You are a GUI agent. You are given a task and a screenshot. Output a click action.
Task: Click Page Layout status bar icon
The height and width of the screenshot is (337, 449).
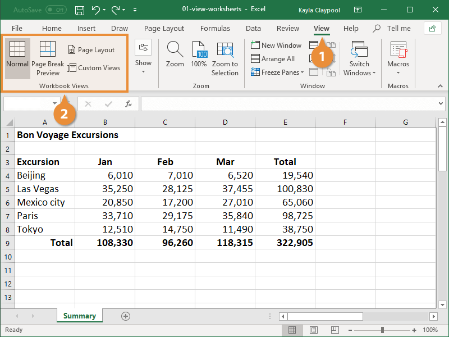click(x=314, y=330)
